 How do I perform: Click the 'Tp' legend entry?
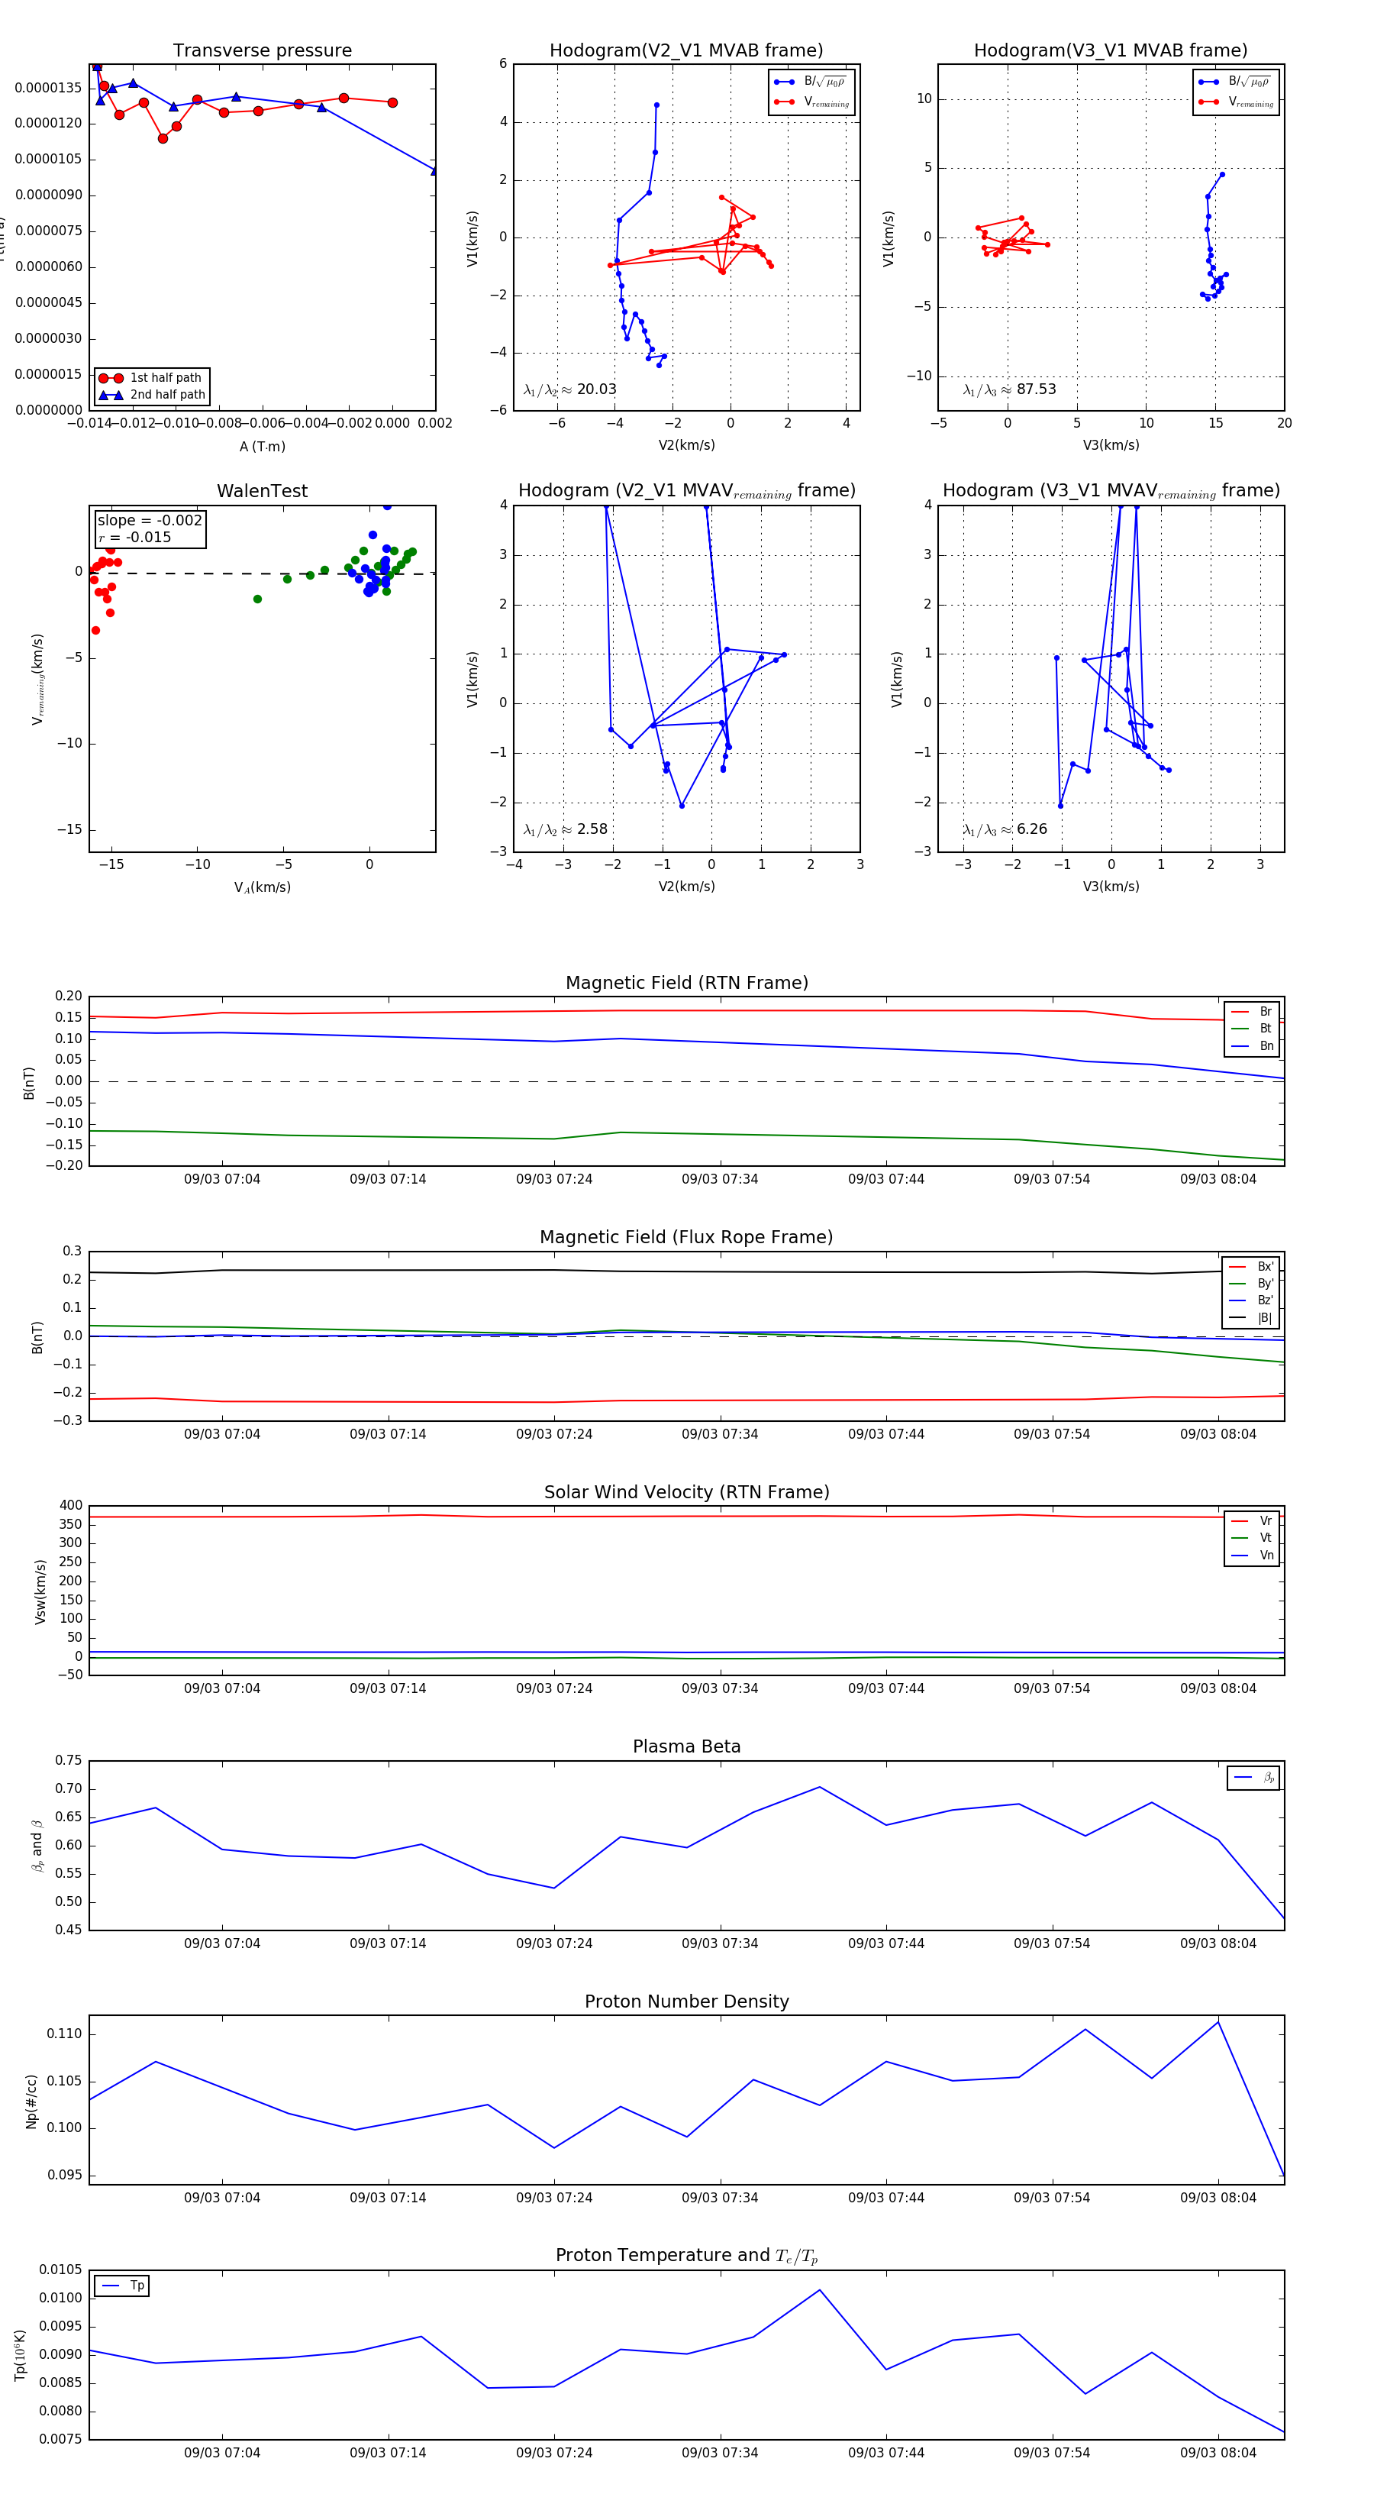[123, 2286]
